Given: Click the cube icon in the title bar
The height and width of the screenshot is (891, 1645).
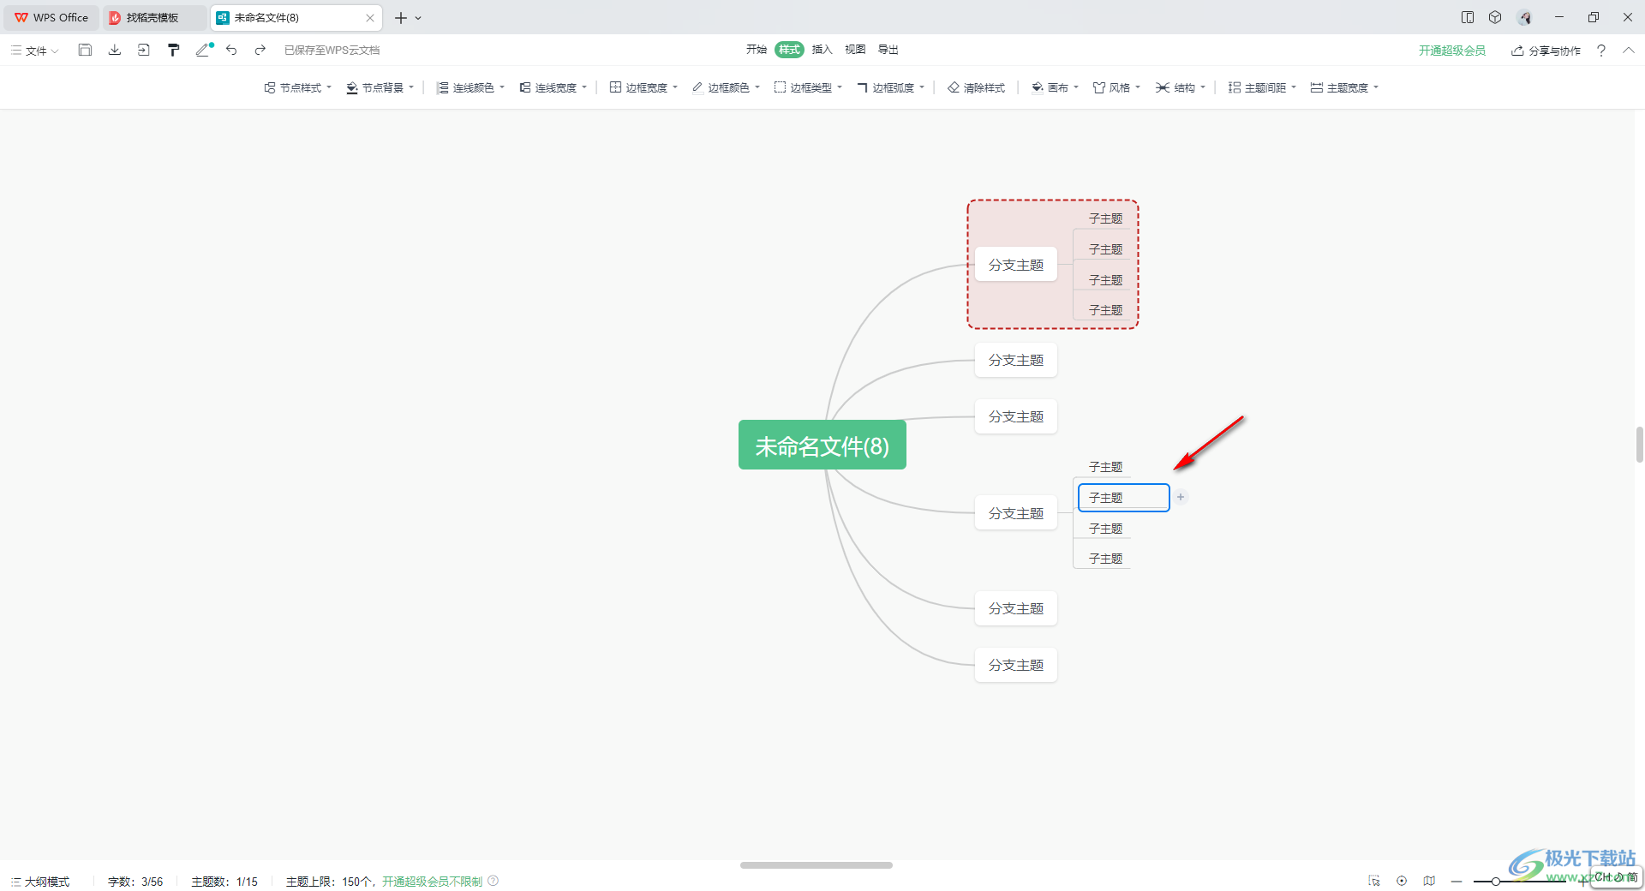Looking at the screenshot, I should click(1495, 17).
